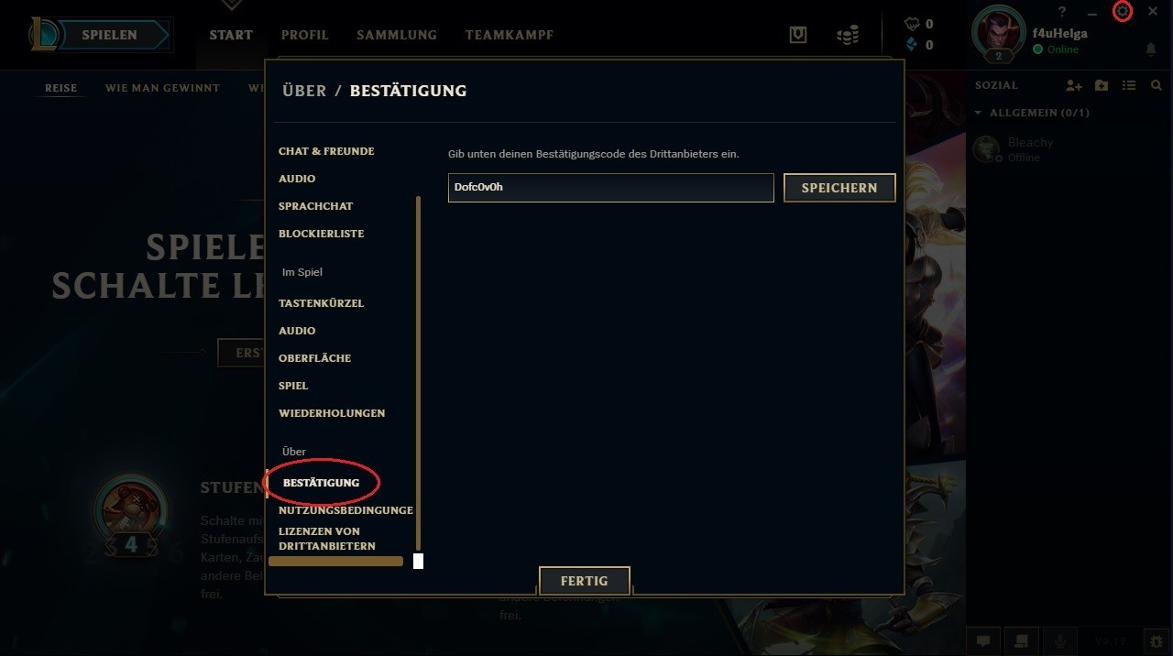Collapse the ALLGEMEIN friends group
This screenshot has height=656, width=1173.
coord(978,113)
